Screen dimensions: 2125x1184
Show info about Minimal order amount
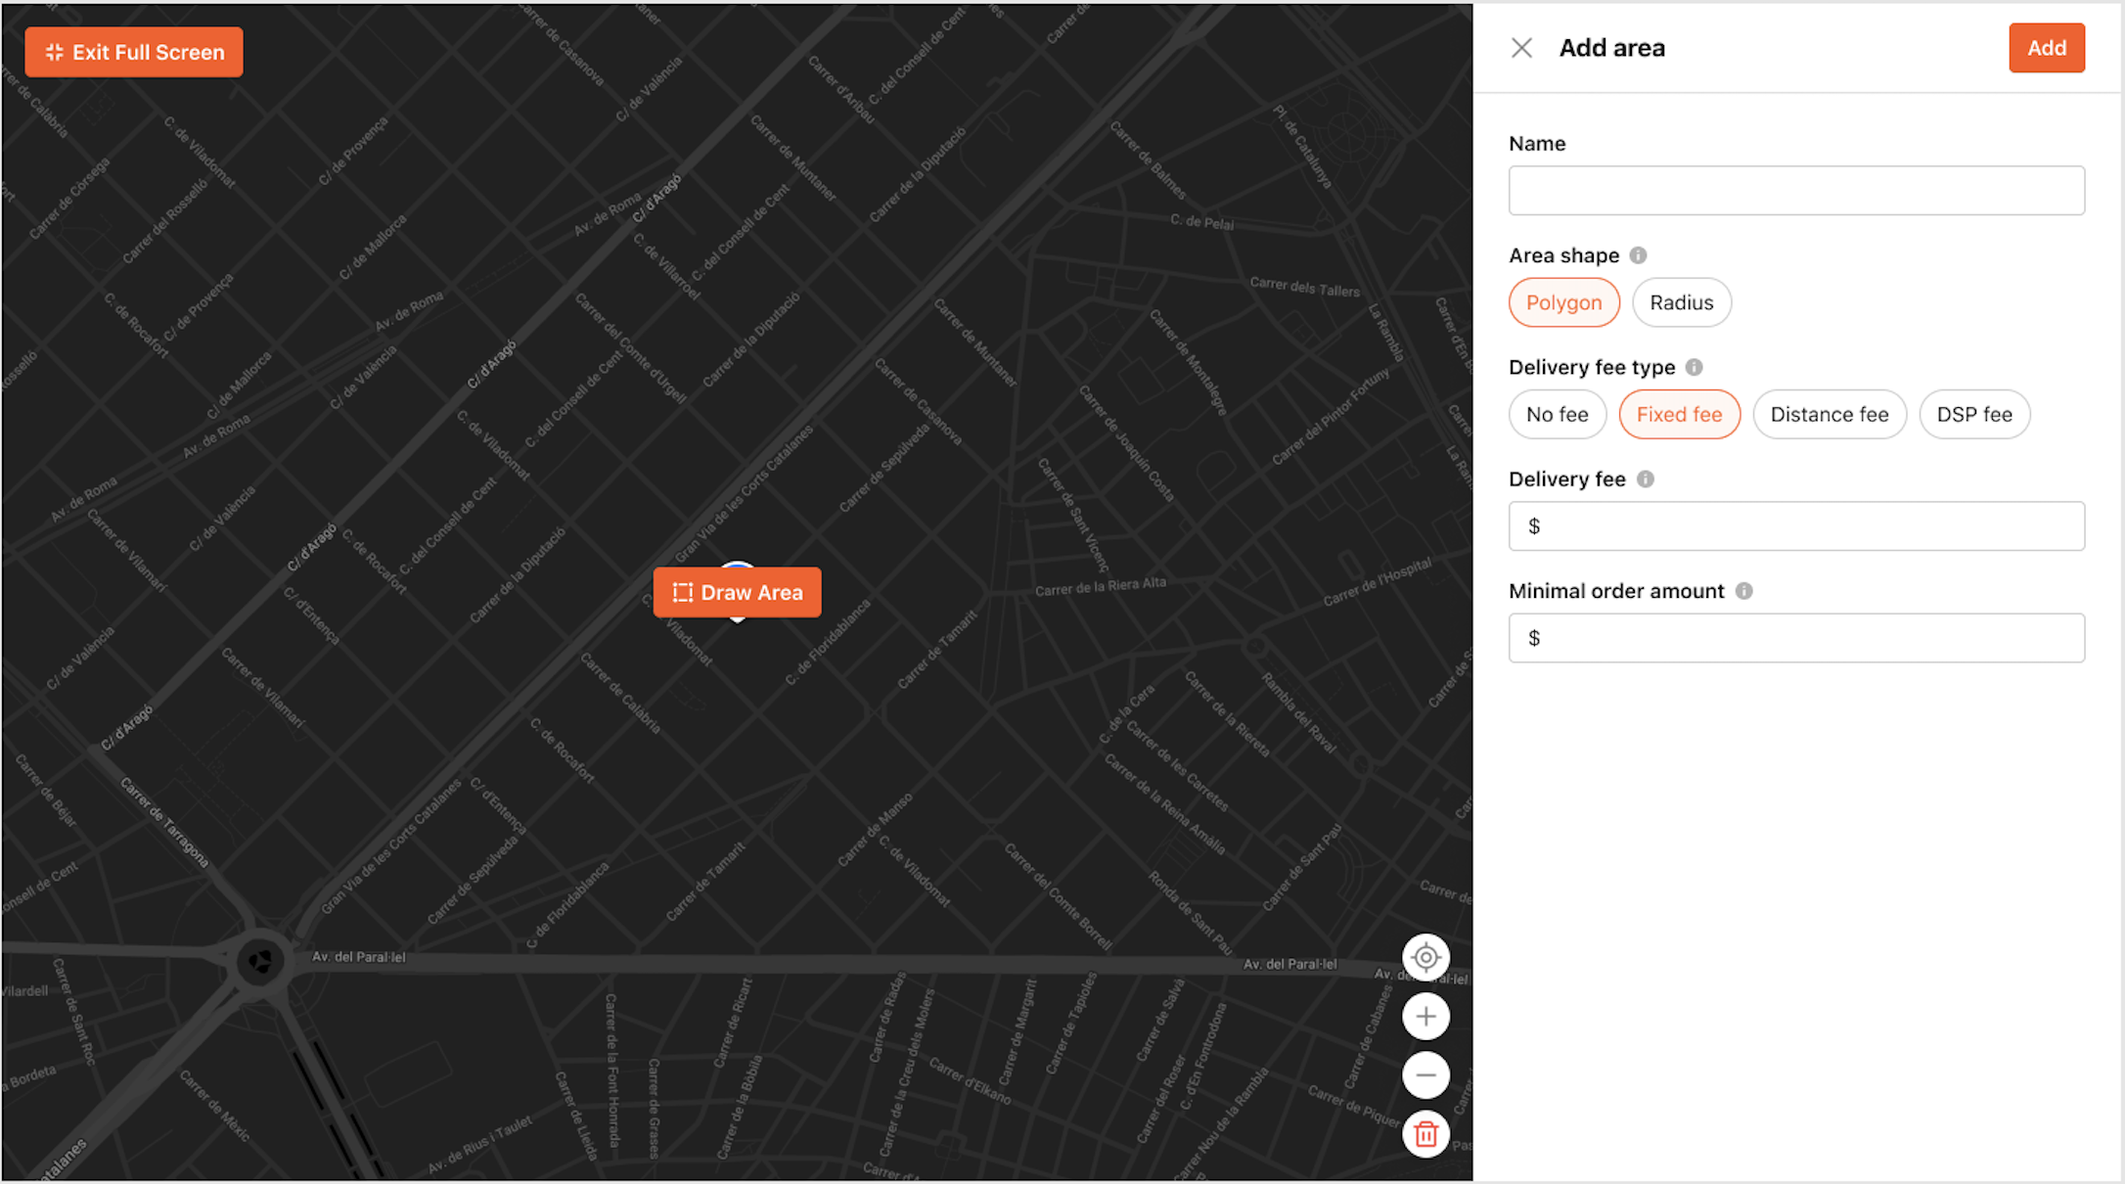1743,591
